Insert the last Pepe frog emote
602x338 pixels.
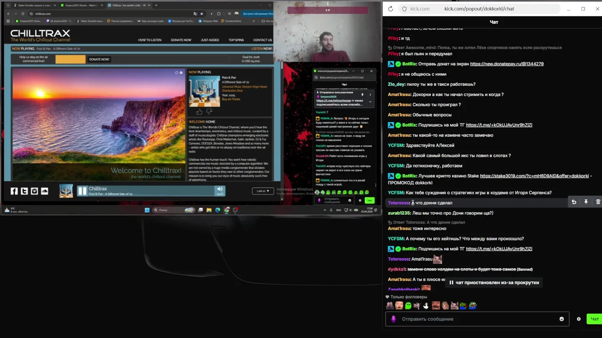[x=472, y=306]
